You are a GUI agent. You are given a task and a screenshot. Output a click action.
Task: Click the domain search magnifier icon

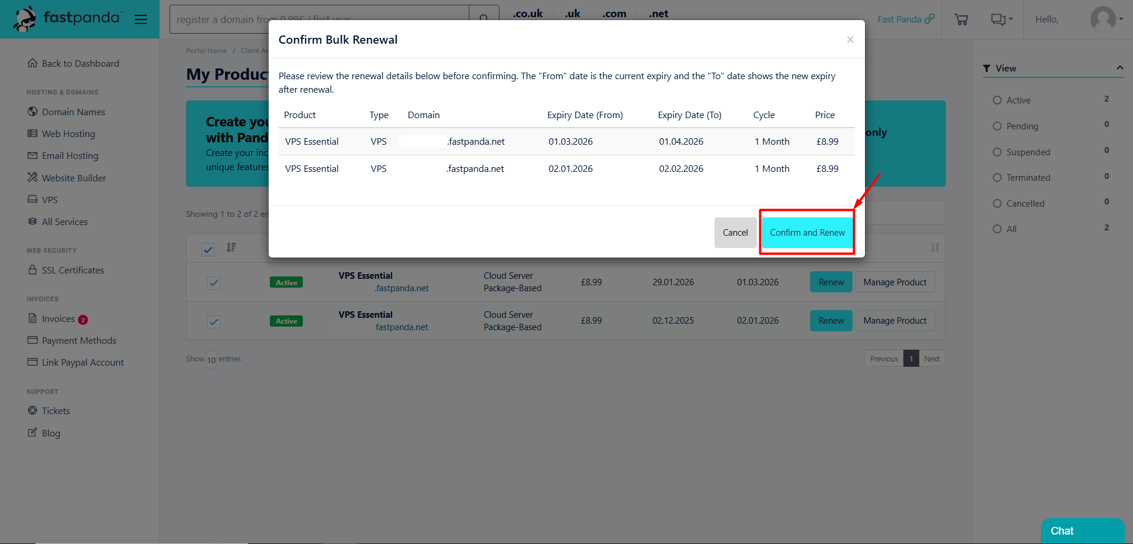click(484, 19)
